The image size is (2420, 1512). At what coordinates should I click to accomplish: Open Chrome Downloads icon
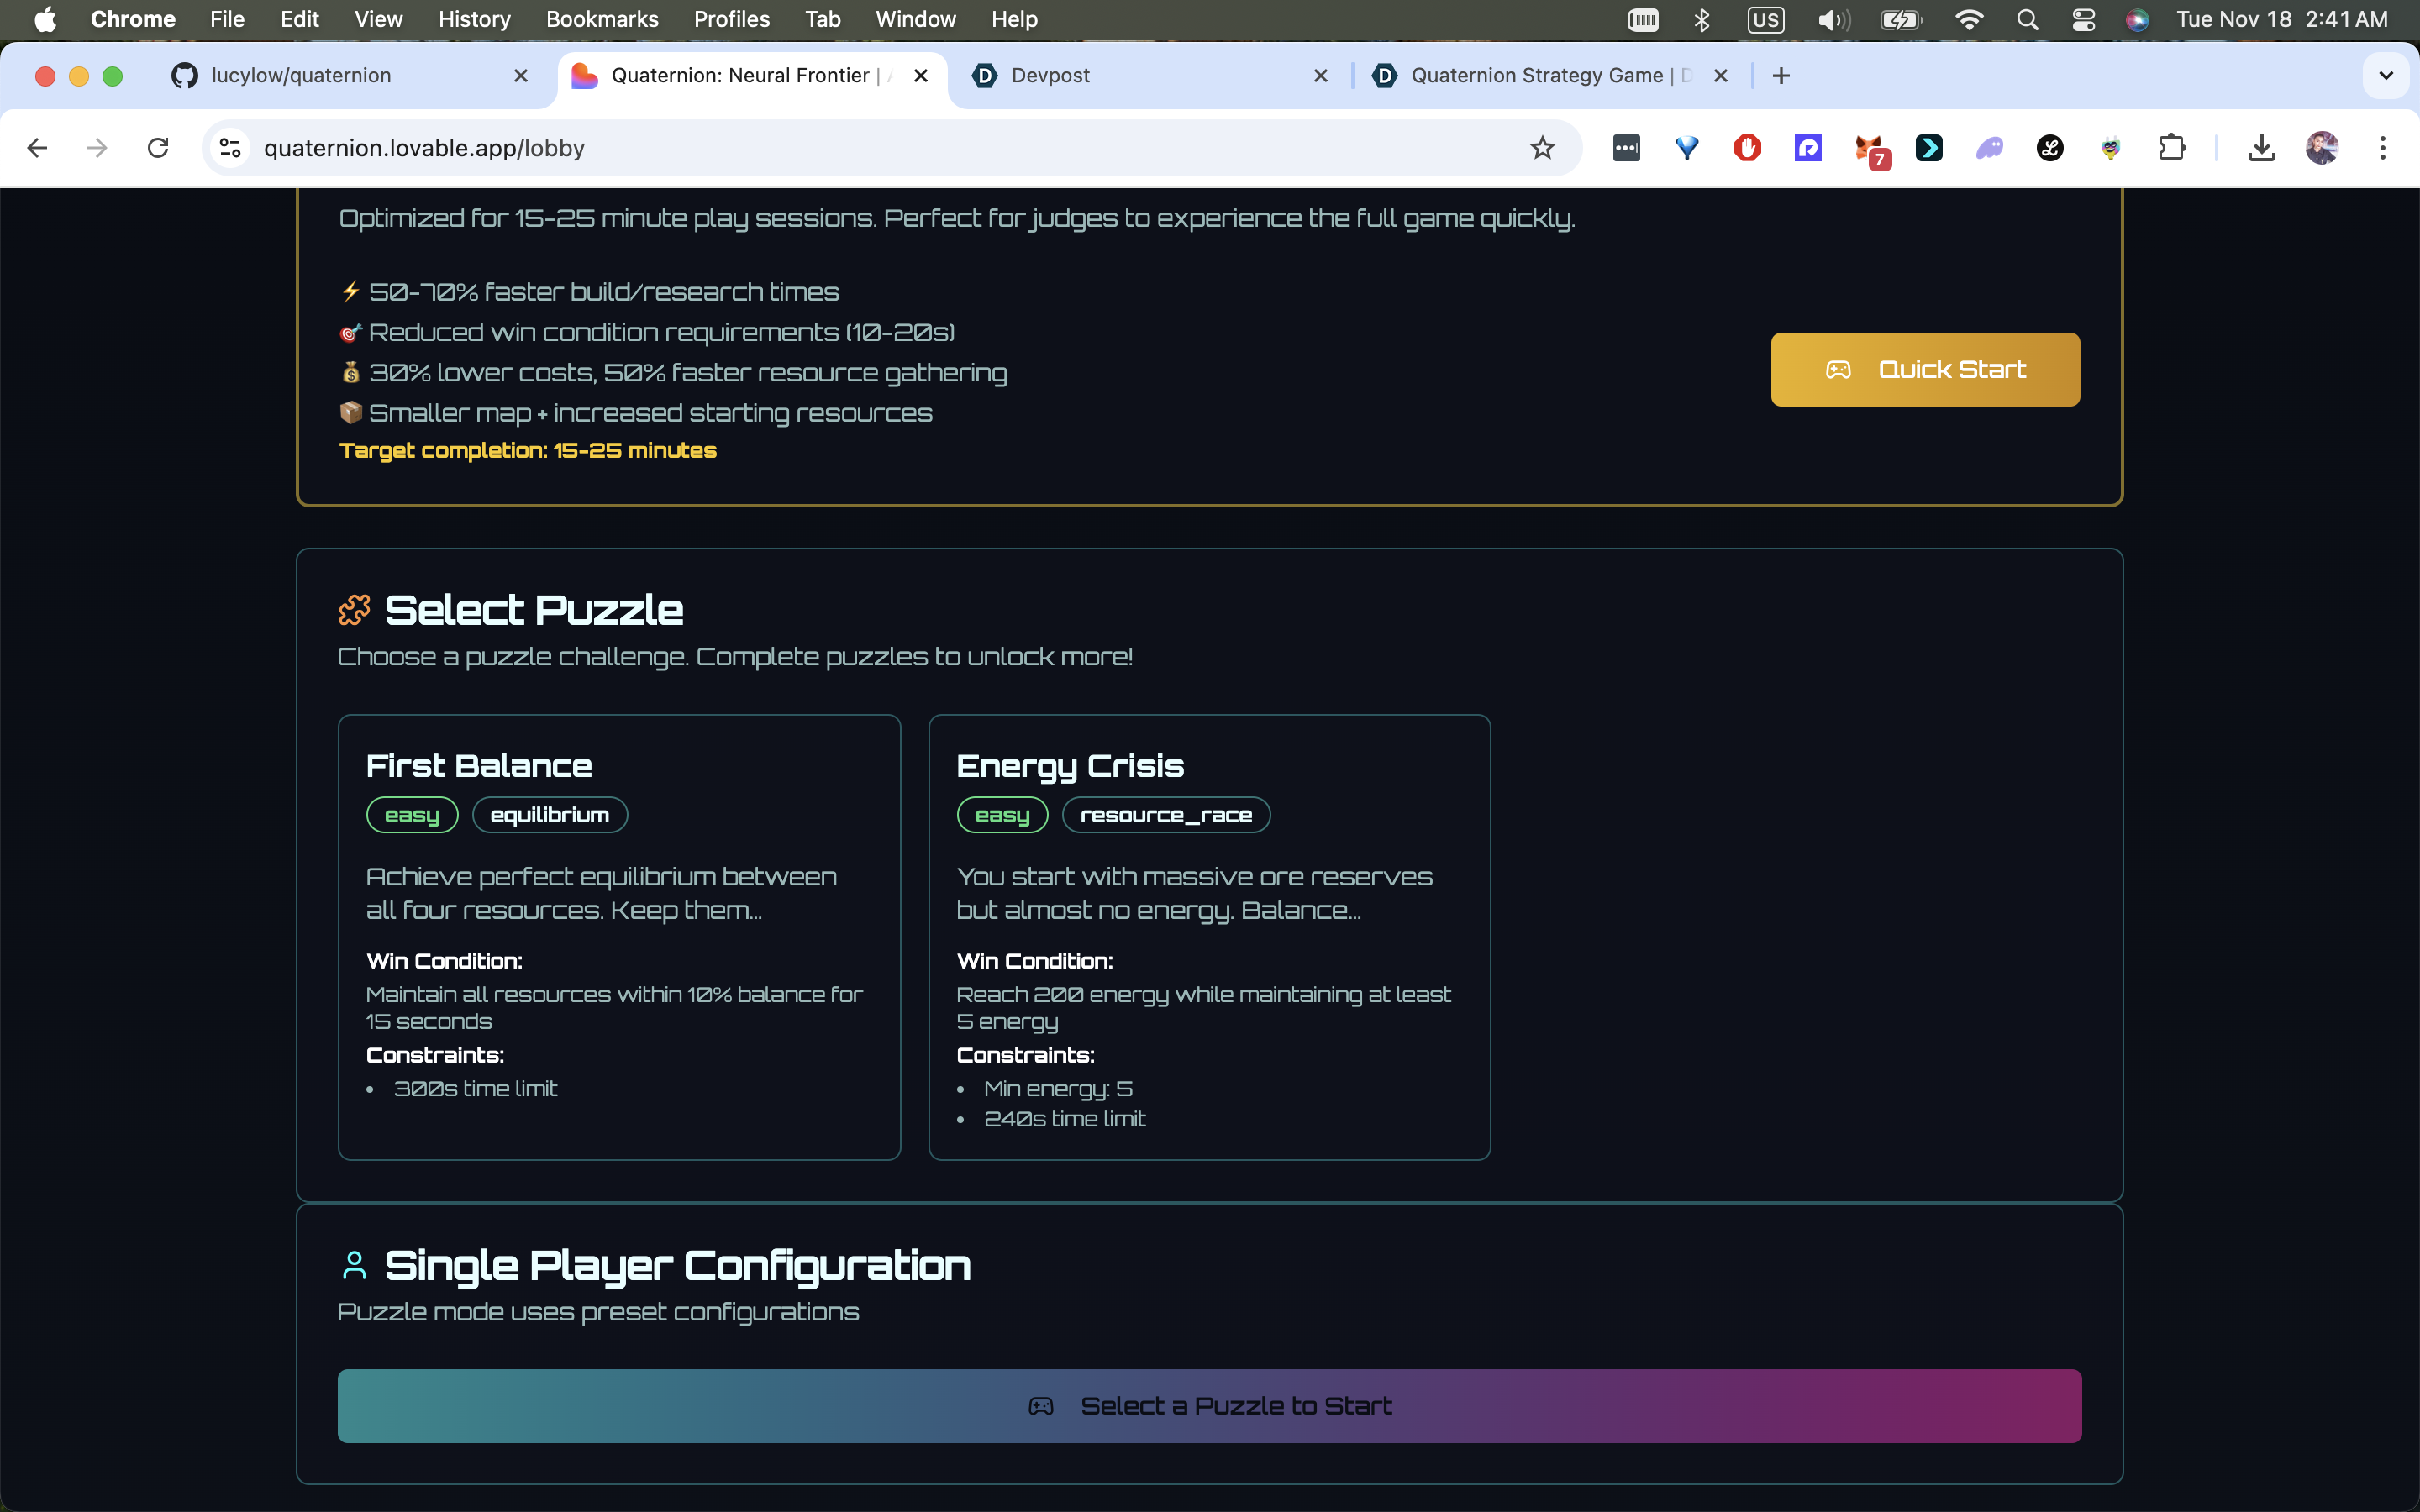(x=2261, y=148)
